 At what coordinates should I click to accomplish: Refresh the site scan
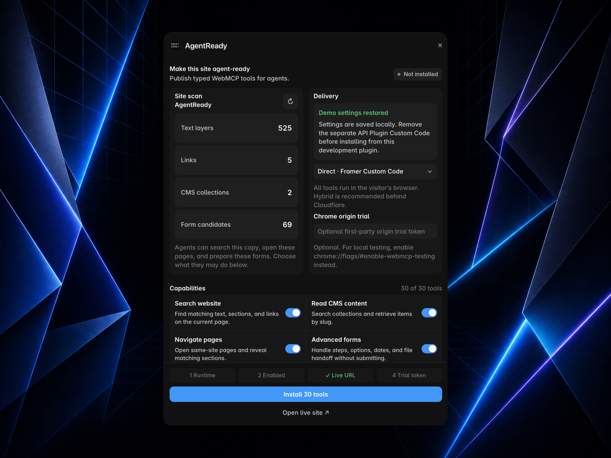click(290, 101)
